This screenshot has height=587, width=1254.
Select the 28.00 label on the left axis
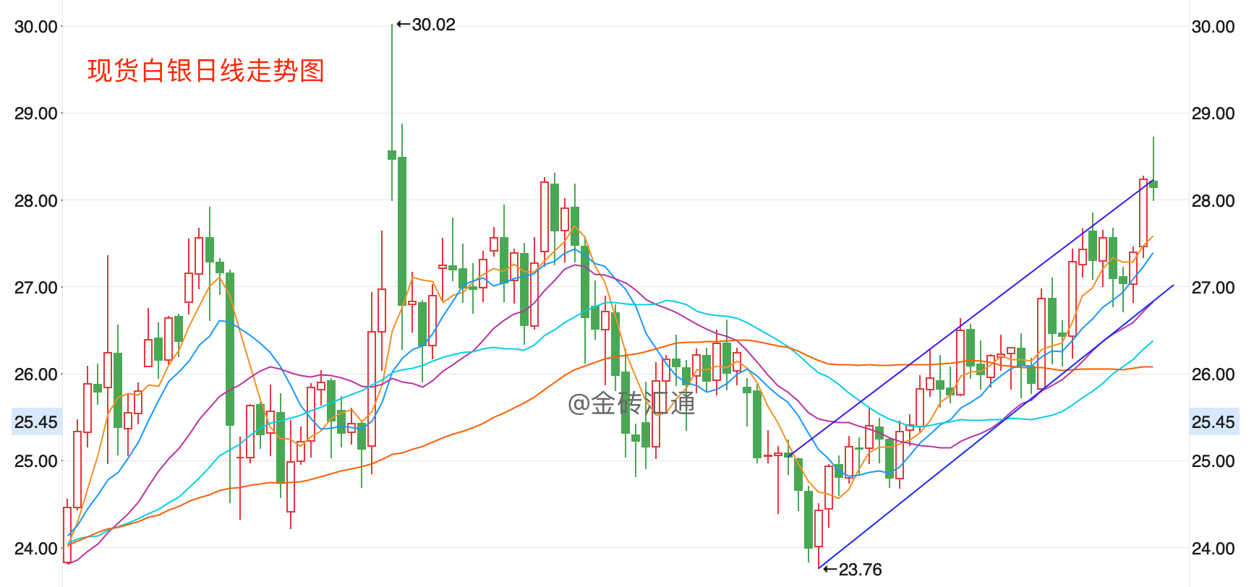tap(36, 201)
